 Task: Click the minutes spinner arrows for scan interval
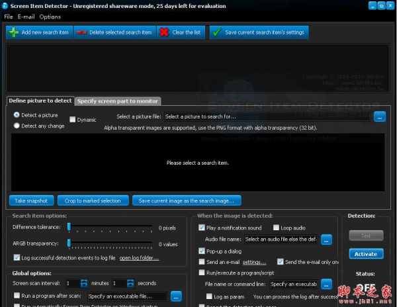pyautogui.click(x=84, y=283)
